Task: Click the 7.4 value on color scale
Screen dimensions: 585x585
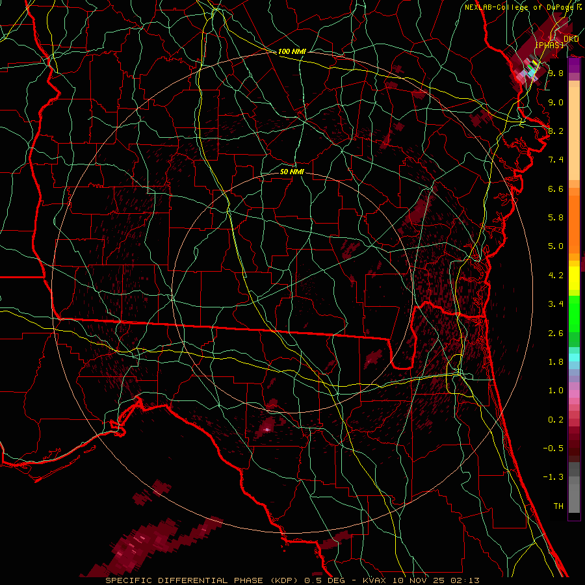Action: click(x=556, y=160)
